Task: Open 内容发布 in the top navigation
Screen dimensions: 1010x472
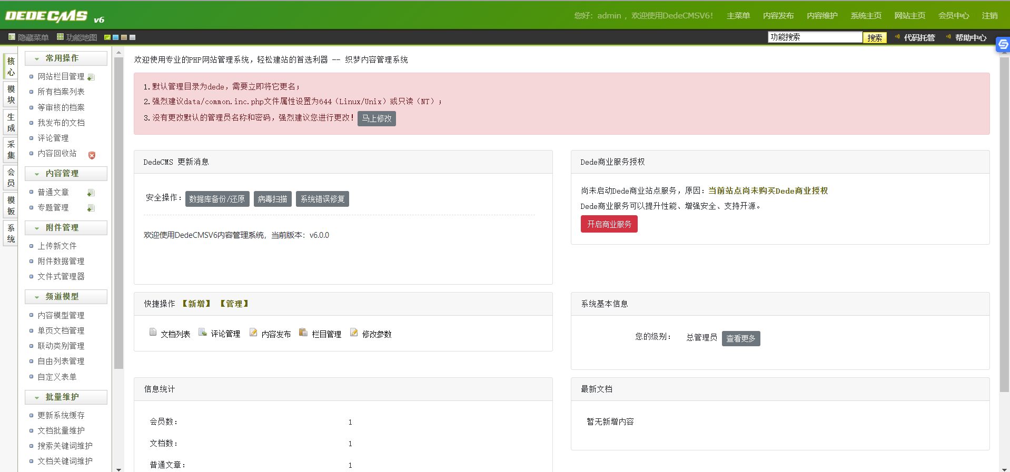Action: click(778, 16)
